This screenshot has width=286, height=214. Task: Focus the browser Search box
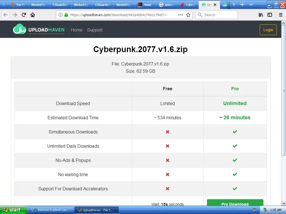click(216, 15)
